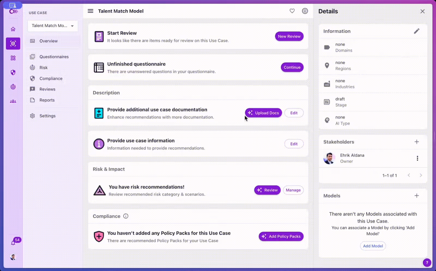Image resolution: width=436 pixels, height=271 pixels.
Task: Go to next stakeholders page chevron
Action: point(421,175)
